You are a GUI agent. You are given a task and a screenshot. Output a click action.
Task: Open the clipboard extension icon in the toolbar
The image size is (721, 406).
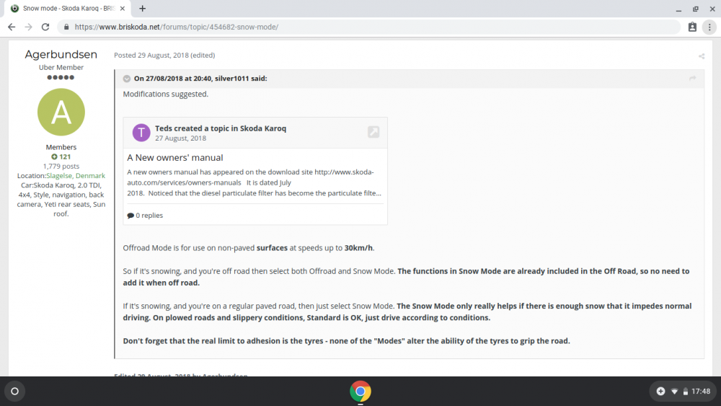[x=692, y=27]
